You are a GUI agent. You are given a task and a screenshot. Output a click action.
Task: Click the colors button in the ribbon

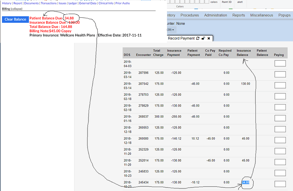[x=213, y=2]
